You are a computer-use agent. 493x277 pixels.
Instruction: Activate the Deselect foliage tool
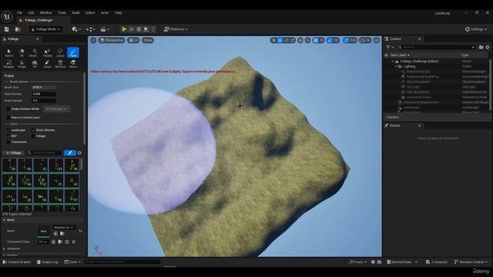point(34,52)
